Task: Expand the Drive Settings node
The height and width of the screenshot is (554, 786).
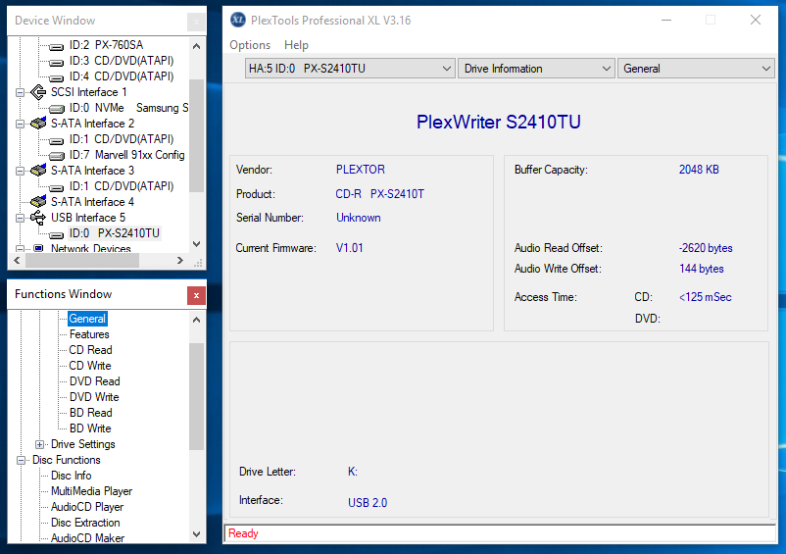Action: pyautogui.click(x=39, y=444)
